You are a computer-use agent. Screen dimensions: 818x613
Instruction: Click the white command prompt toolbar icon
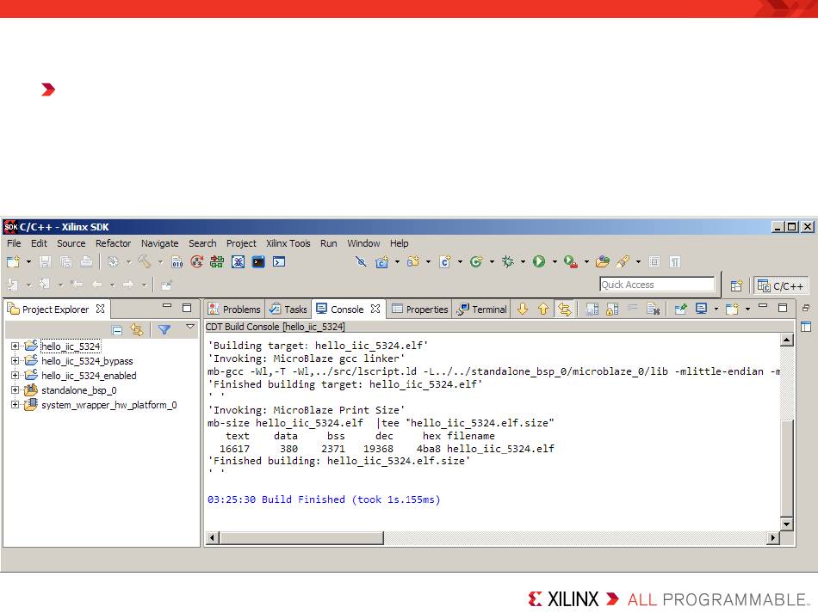click(279, 261)
